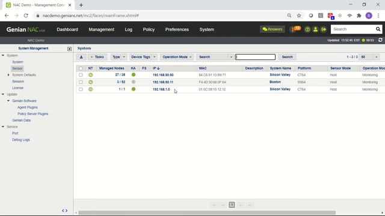385x216 pixels.
Task: Open the 192.168.50.50 sensor link
Action: 163,75
